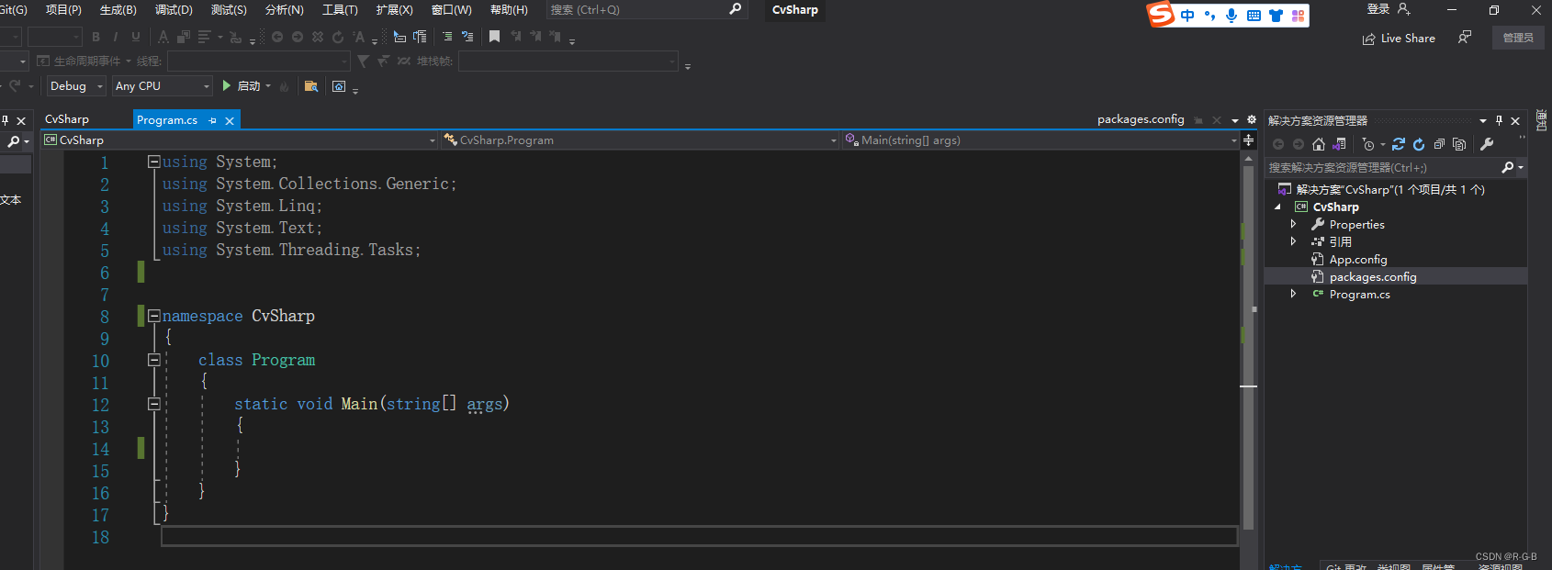Image resolution: width=1552 pixels, height=570 pixels.
Task: Click the Live Share icon
Action: point(1369,39)
